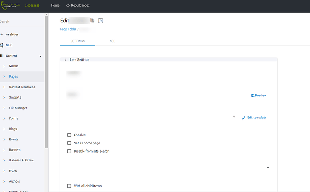Click the copy page icon beside Edit title
The width and height of the screenshot is (310, 192).
93,20
